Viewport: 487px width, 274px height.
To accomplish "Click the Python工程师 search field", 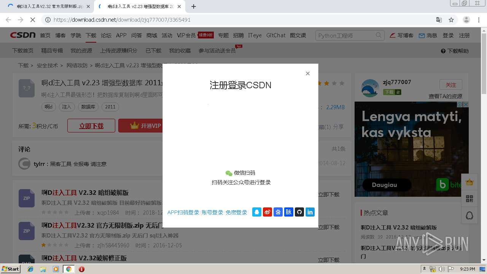I will 345,35.
